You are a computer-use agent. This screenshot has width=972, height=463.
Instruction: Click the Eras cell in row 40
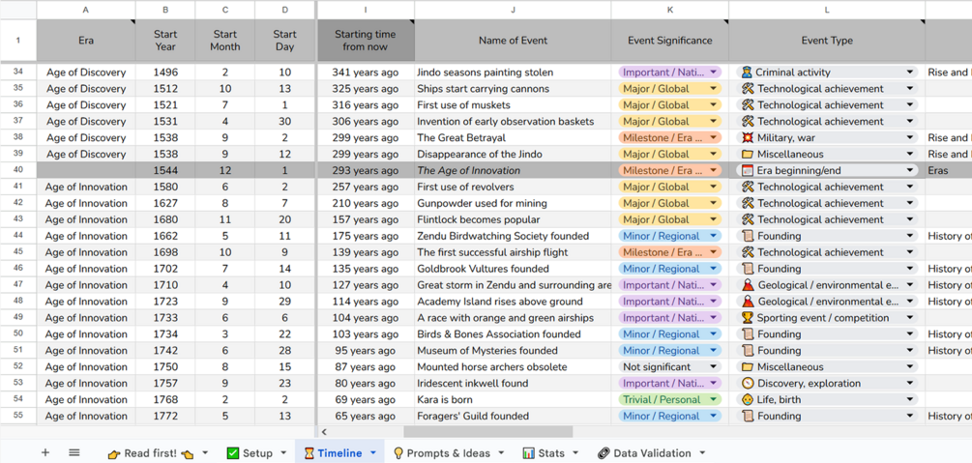[949, 170]
